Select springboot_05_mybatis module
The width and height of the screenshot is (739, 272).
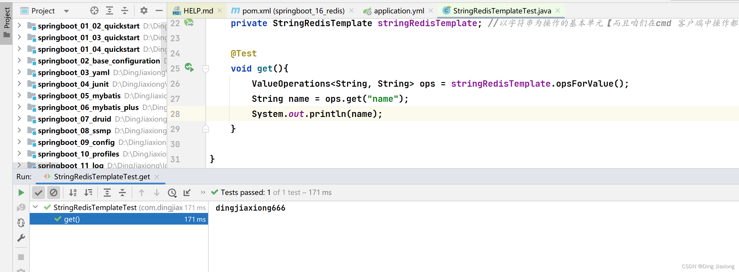click(79, 96)
